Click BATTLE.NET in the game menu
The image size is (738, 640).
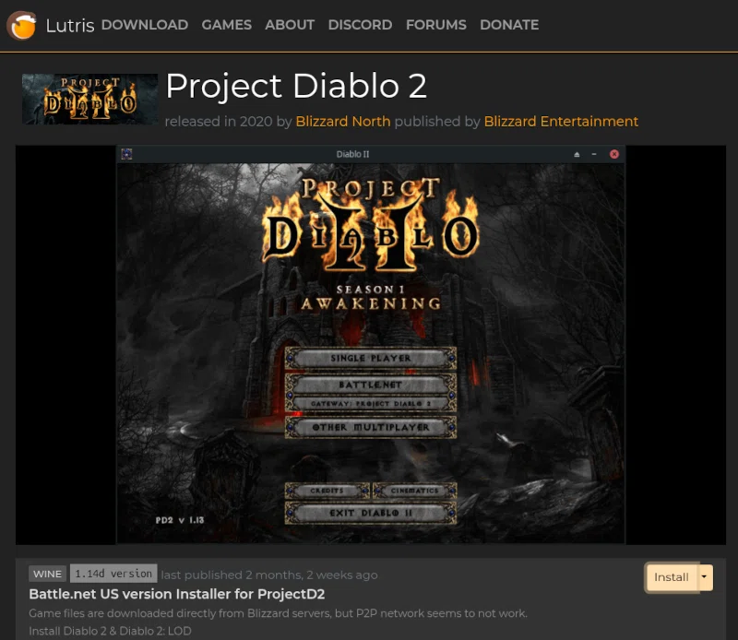(x=371, y=385)
